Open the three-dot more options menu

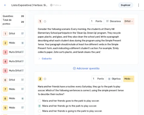point(139,5)
